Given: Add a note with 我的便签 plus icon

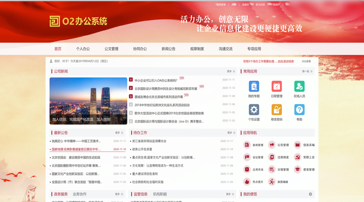Looking at the screenshot, I should [x=310, y=194].
